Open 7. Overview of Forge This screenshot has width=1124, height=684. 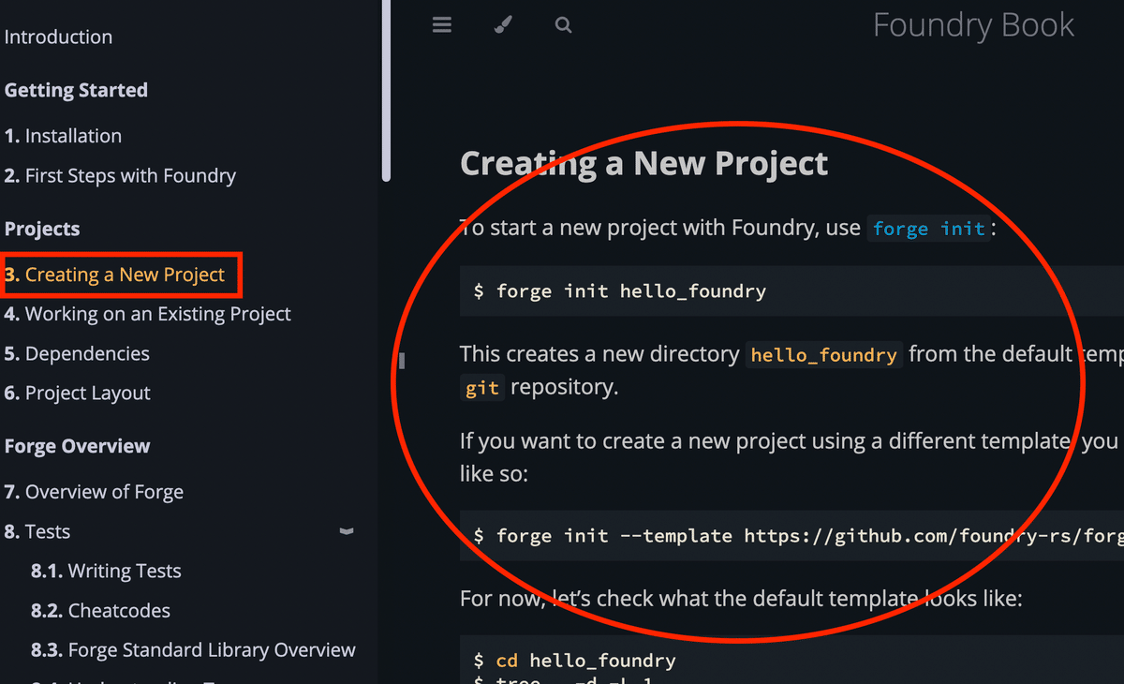click(x=94, y=492)
